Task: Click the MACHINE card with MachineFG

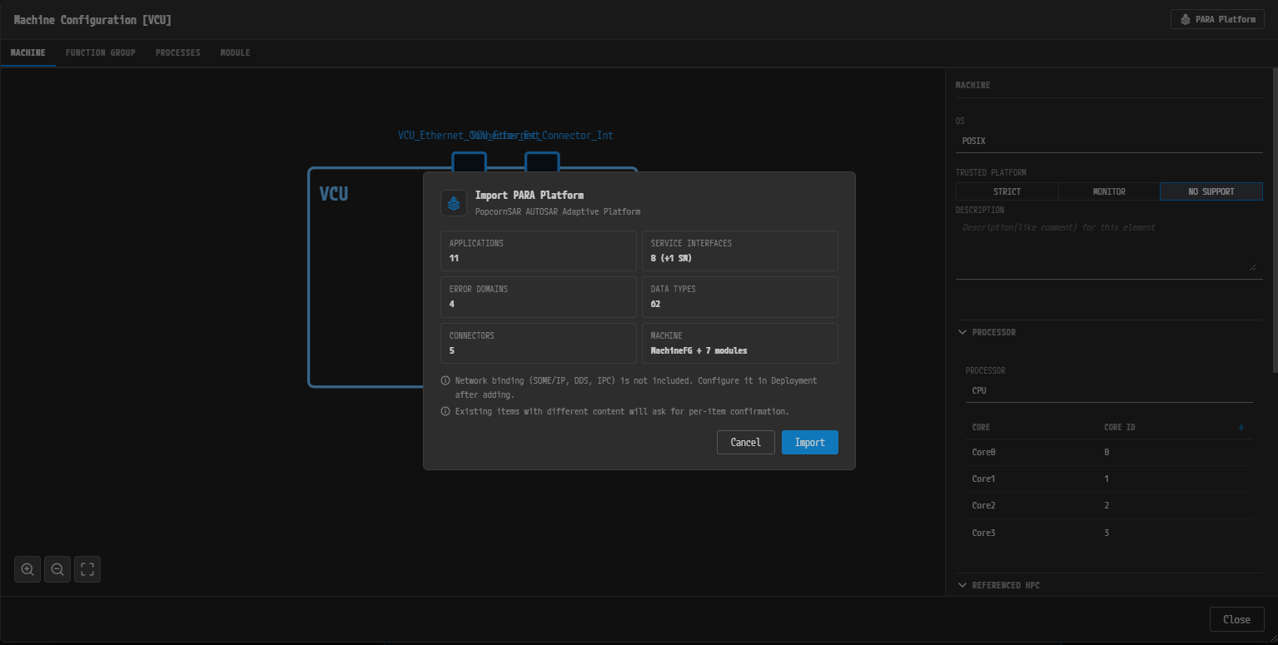Action: tap(740, 343)
